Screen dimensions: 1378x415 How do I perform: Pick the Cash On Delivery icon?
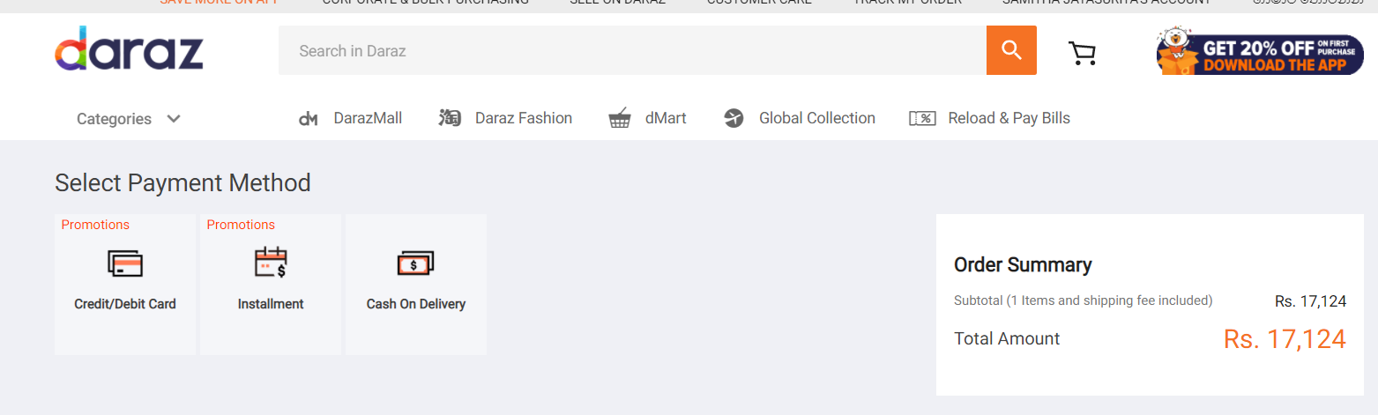(x=415, y=263)
